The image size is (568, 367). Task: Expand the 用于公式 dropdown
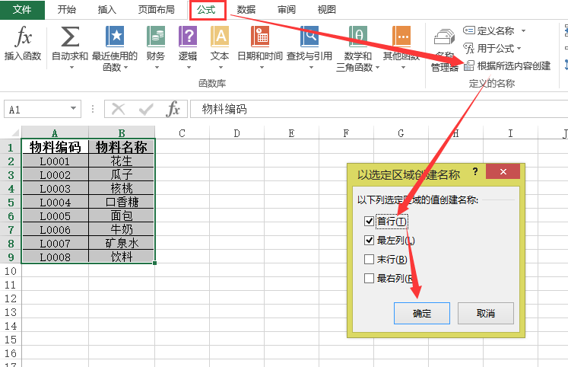tap(519, 49)
